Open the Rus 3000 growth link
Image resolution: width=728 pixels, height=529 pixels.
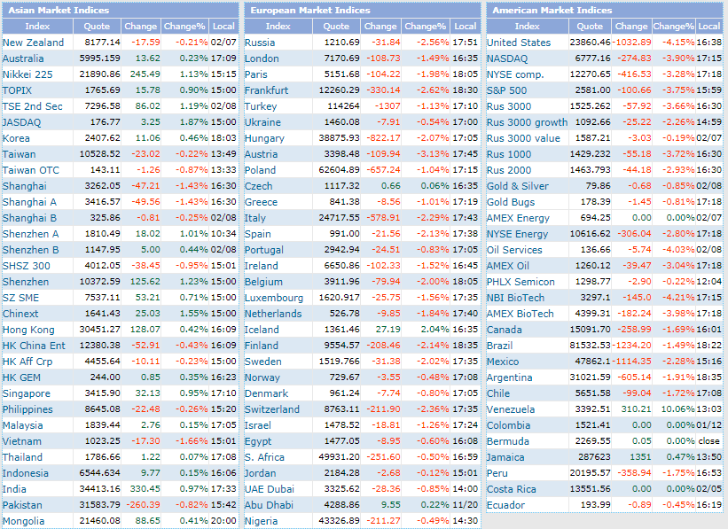click(527, 122)
